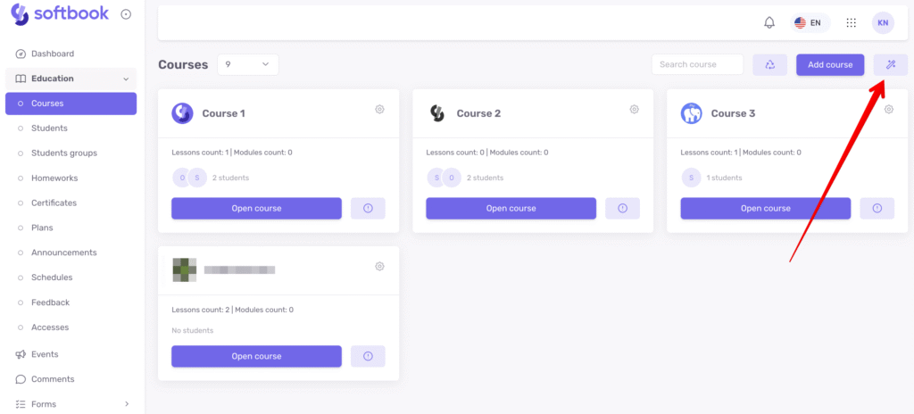Click the info icon for Course 1
The width and height of the screenshot is (914, 414).
pos(368,208)
